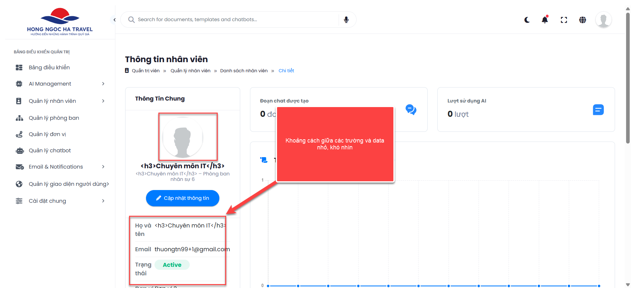
Task: Go to Bảng điều khiển dashboard
Action: pyautogui.click(x=49, y=67)
